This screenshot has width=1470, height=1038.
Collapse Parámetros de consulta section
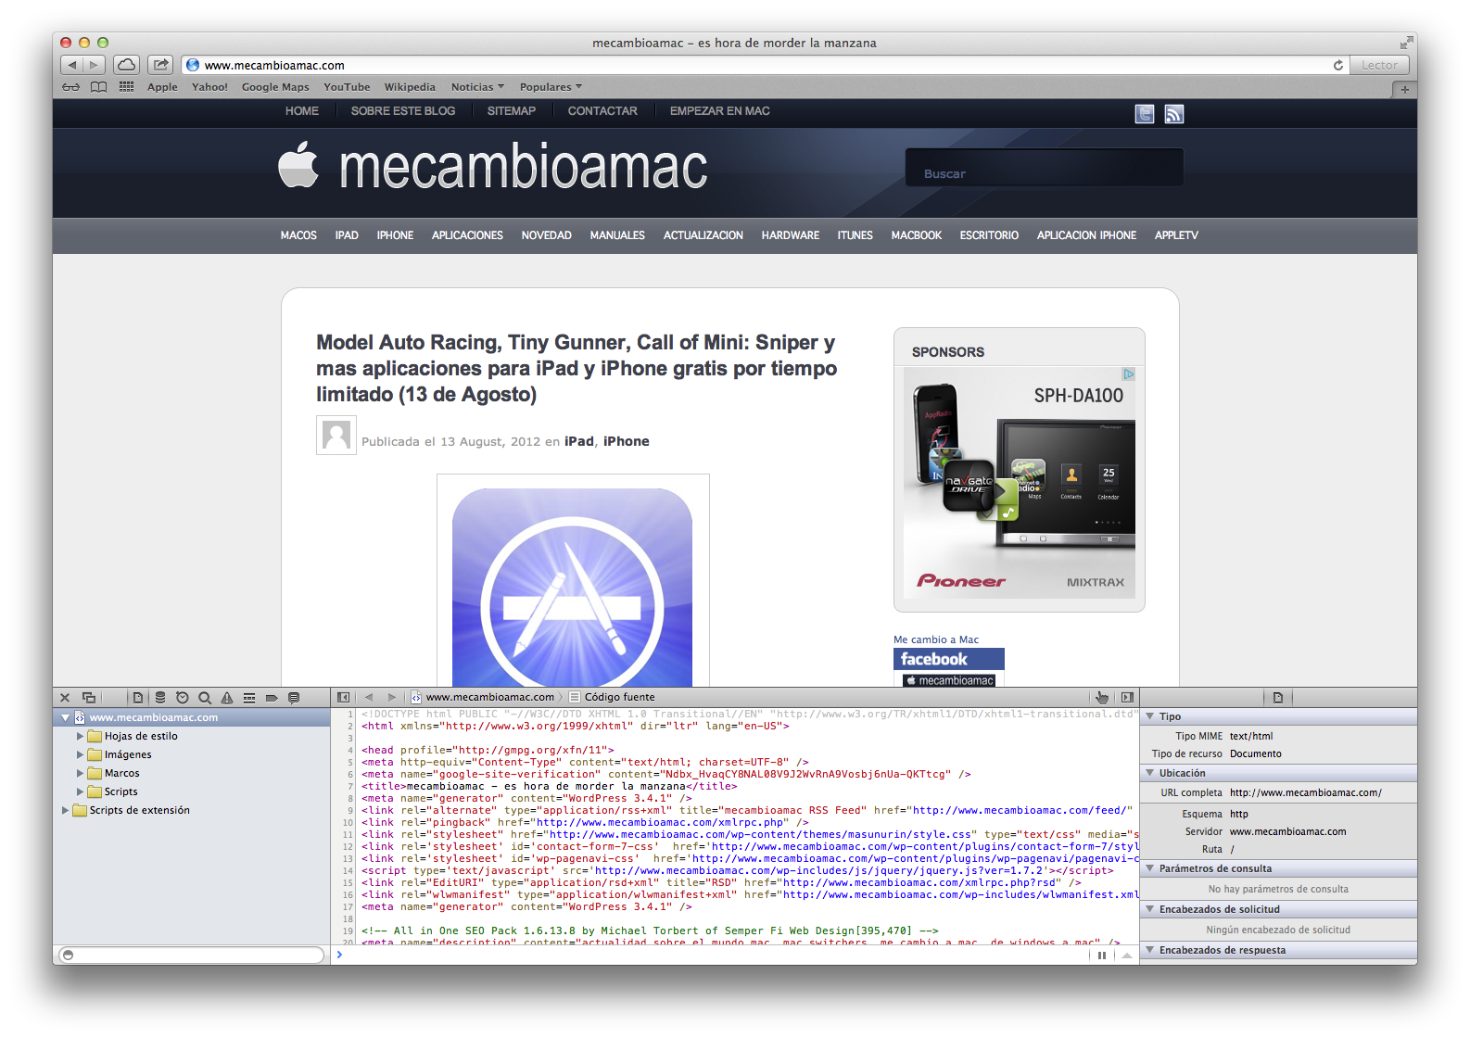click(x=1150, y=868)
